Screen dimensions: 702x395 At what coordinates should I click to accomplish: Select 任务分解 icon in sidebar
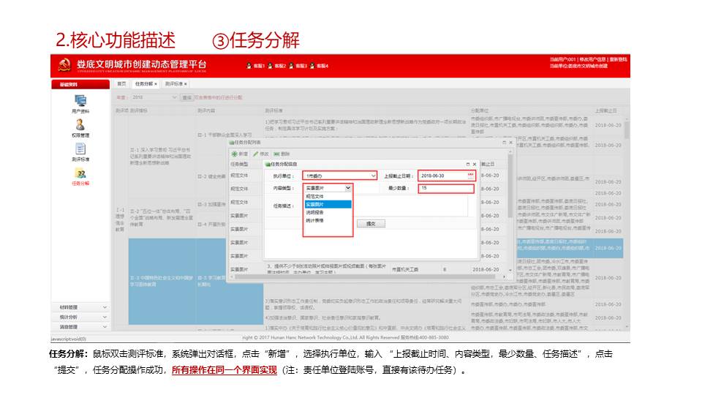click(80, 174)
